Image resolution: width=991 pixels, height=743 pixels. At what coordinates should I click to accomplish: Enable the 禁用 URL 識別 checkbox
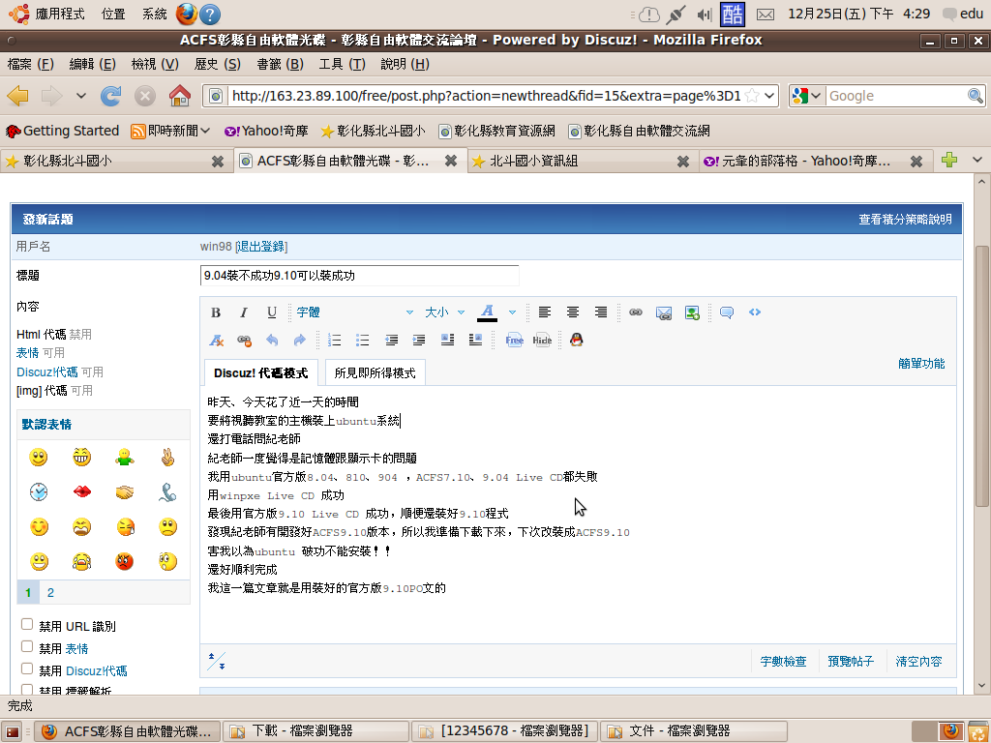pos(27,625)
